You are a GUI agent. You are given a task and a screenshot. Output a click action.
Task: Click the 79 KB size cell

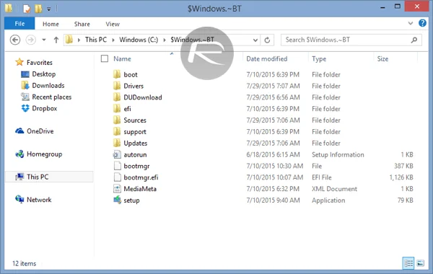coord(406,200)
